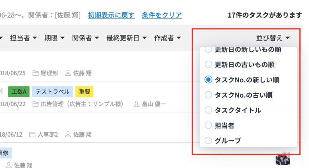The image size is (309, 168).
Task: Click person icon beside 佐藤 翔 in 人事部2 row
Action: [x=68, y=134]
